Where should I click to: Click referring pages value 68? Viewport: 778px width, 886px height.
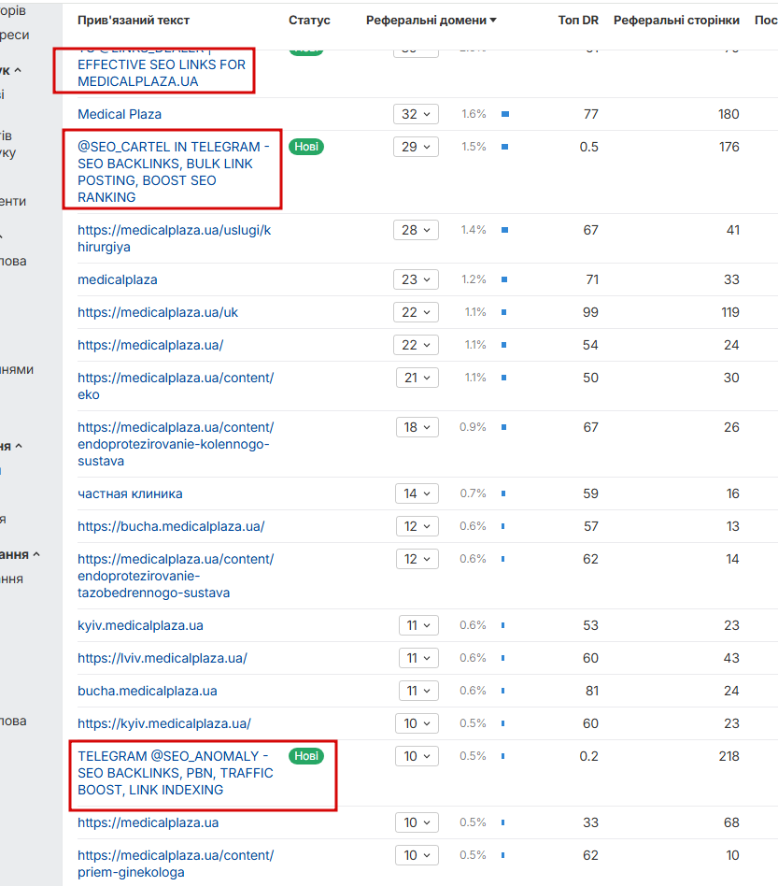[x=731, y=822]
